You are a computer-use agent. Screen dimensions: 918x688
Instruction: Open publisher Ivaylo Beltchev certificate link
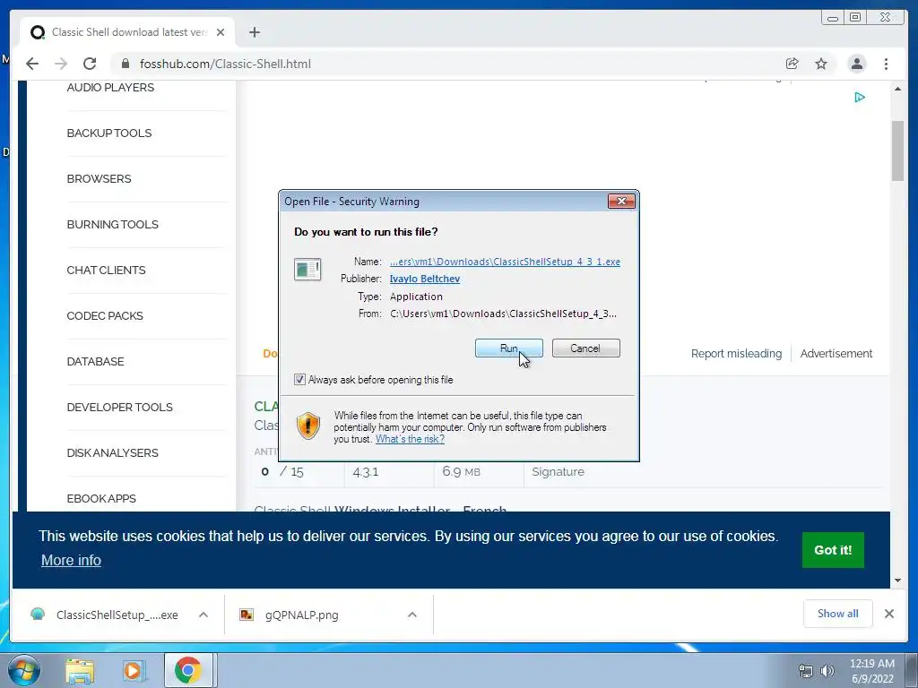pyautogui.click(x=424, y=279)
